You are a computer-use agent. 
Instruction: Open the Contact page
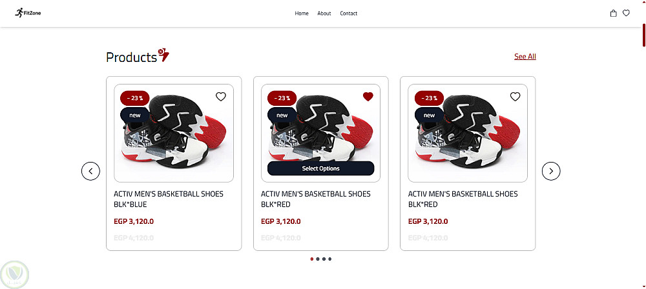click(x=349, y=14)
